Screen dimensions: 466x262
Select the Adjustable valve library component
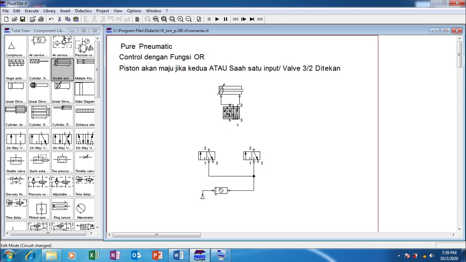coord(62,186)
